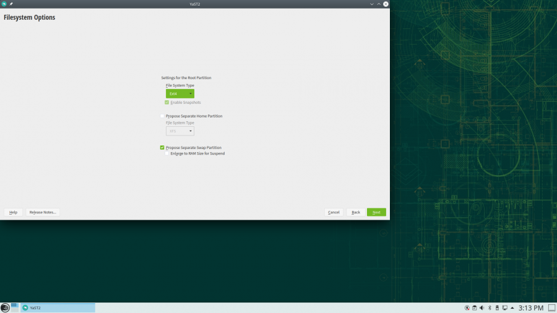Open the root File System Type Ext4 dropdown
This screenshot has height=313, width=557.
click(180, 93)
